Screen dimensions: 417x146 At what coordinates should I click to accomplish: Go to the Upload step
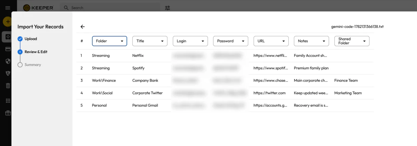(x=27, y=39)
